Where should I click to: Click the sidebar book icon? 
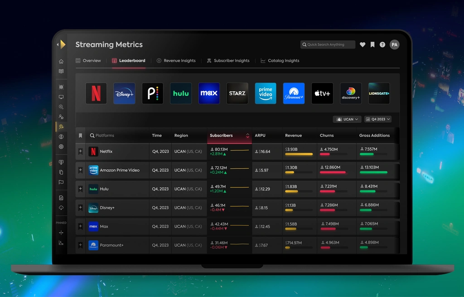coord(61,71)
